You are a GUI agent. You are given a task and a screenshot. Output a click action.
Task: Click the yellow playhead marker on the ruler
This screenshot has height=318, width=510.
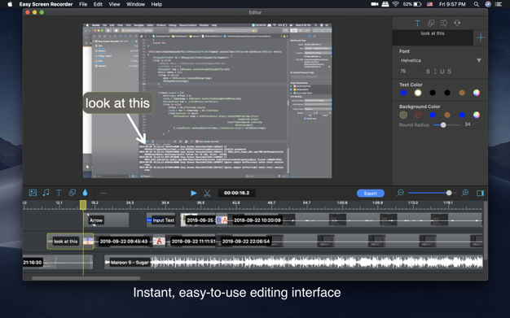click(83, 205)
